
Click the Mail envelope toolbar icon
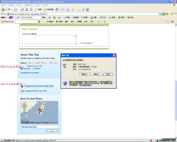62,10
